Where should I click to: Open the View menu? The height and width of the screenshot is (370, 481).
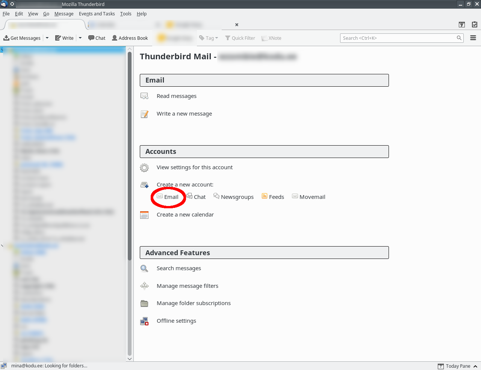coord(33,14)
